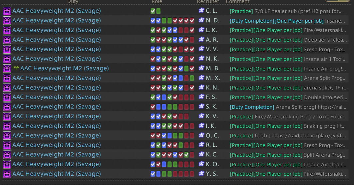The width and height of the screenshot is (354, 185).
Task: Click the unfilled green healer slot in M. X.'s row
Action: tap(192, 78)
